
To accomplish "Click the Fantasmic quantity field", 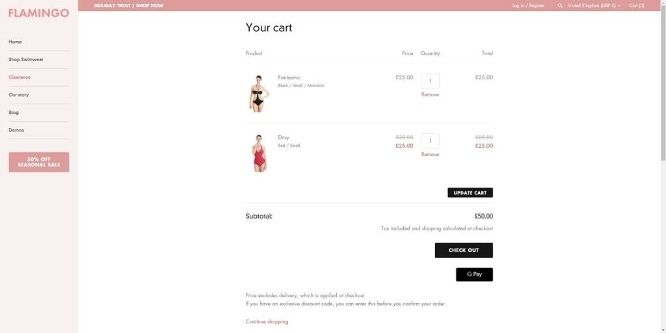I will click(430, 81).
